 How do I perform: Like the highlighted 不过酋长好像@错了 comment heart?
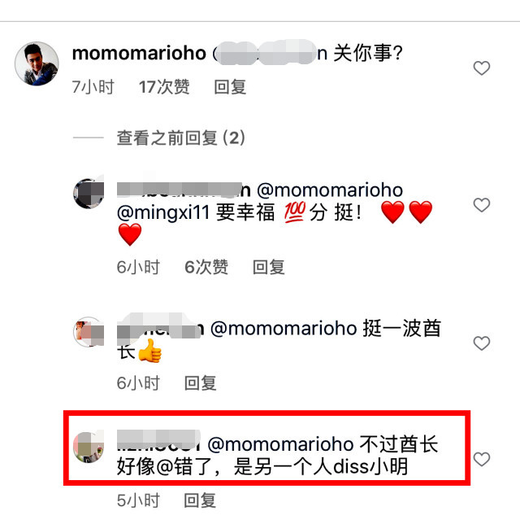tap(481, 459)
